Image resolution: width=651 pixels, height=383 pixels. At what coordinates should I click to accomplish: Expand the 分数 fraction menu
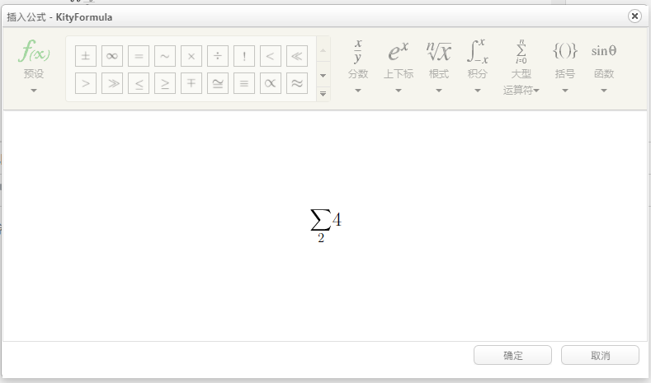tap(358, 66)
